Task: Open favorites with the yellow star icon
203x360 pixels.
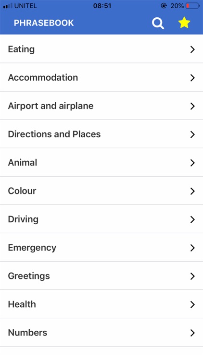Action: 184,23
